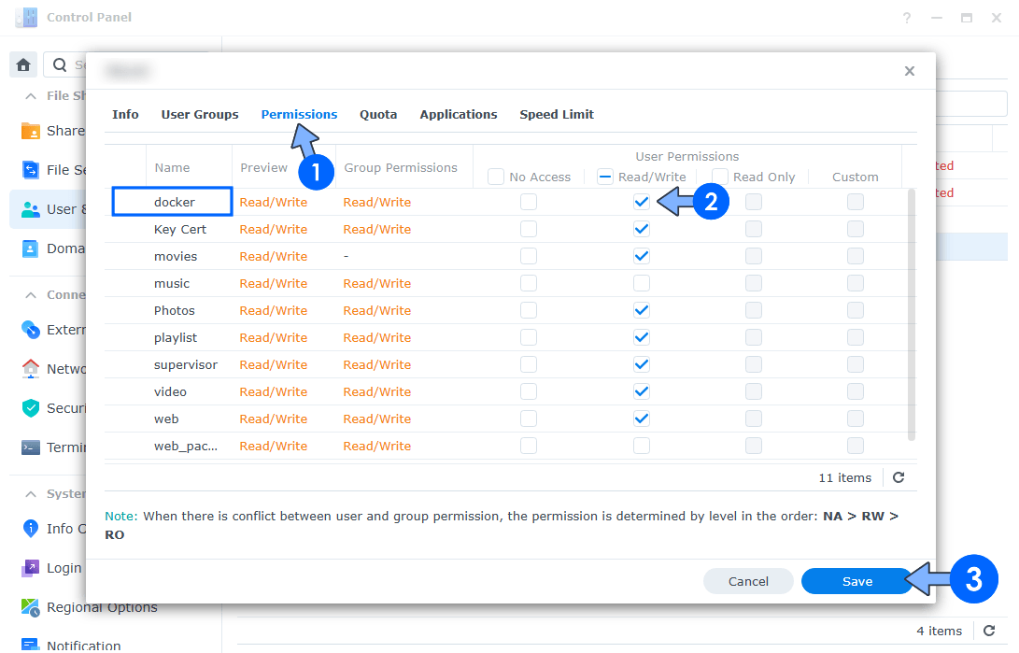Click the Save button
This screenshot has height=653, width=1019.
[x=857, y=581]
